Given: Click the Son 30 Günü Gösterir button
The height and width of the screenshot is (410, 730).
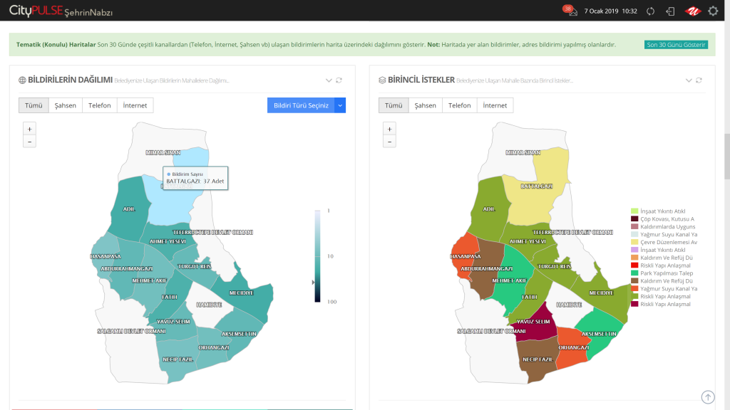Looking at the screenshot, I should (x=676, y=44).
